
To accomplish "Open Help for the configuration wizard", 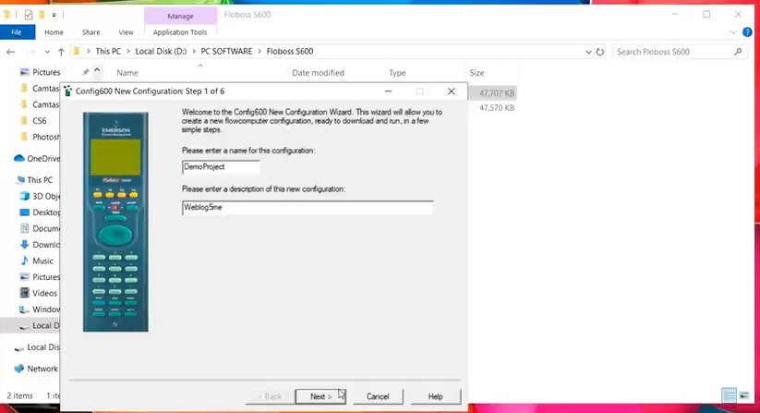I will [x=435, y=396].
